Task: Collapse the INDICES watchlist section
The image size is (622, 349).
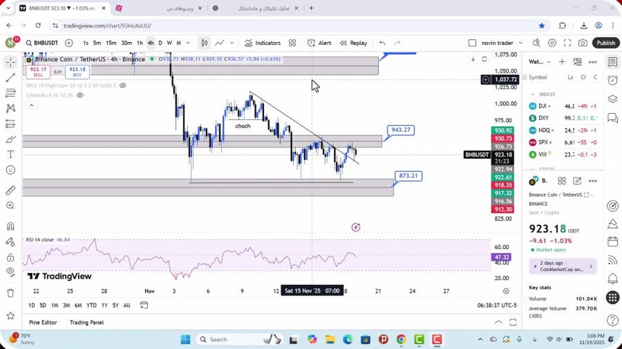Action: point(533,95)
